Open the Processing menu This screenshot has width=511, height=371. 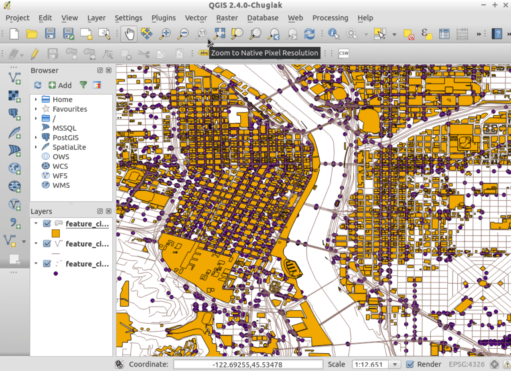[330, 18]
